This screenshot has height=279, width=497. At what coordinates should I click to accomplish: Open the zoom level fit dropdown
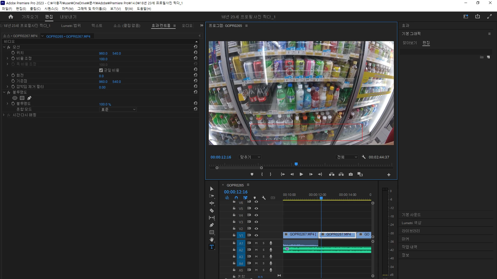250,157
